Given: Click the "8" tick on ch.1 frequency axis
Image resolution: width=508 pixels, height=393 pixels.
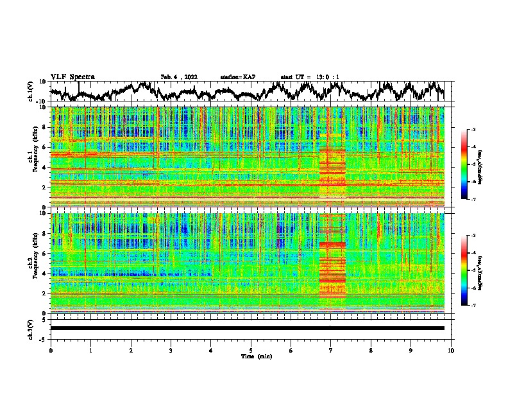Looking at the screenshot, I should [44, 127].
